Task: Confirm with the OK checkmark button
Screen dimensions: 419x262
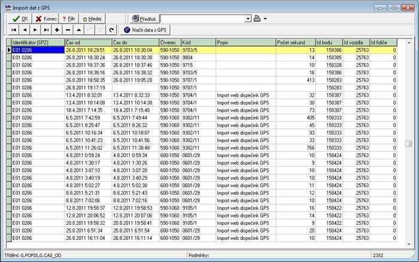Action: pos(20,19)
